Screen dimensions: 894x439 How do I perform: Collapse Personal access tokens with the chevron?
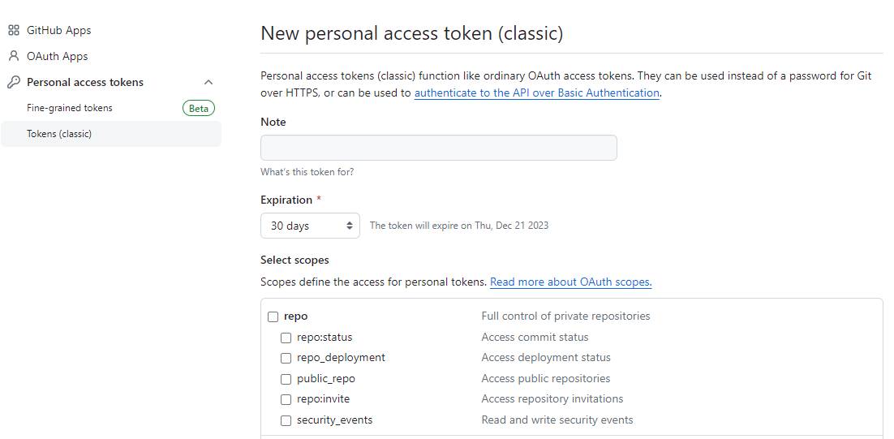click(208, 82)
